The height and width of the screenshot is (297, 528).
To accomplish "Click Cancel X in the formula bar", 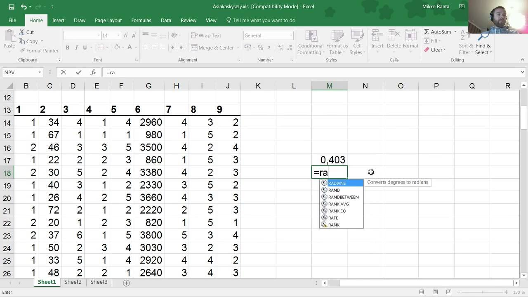I will (63, 72).
